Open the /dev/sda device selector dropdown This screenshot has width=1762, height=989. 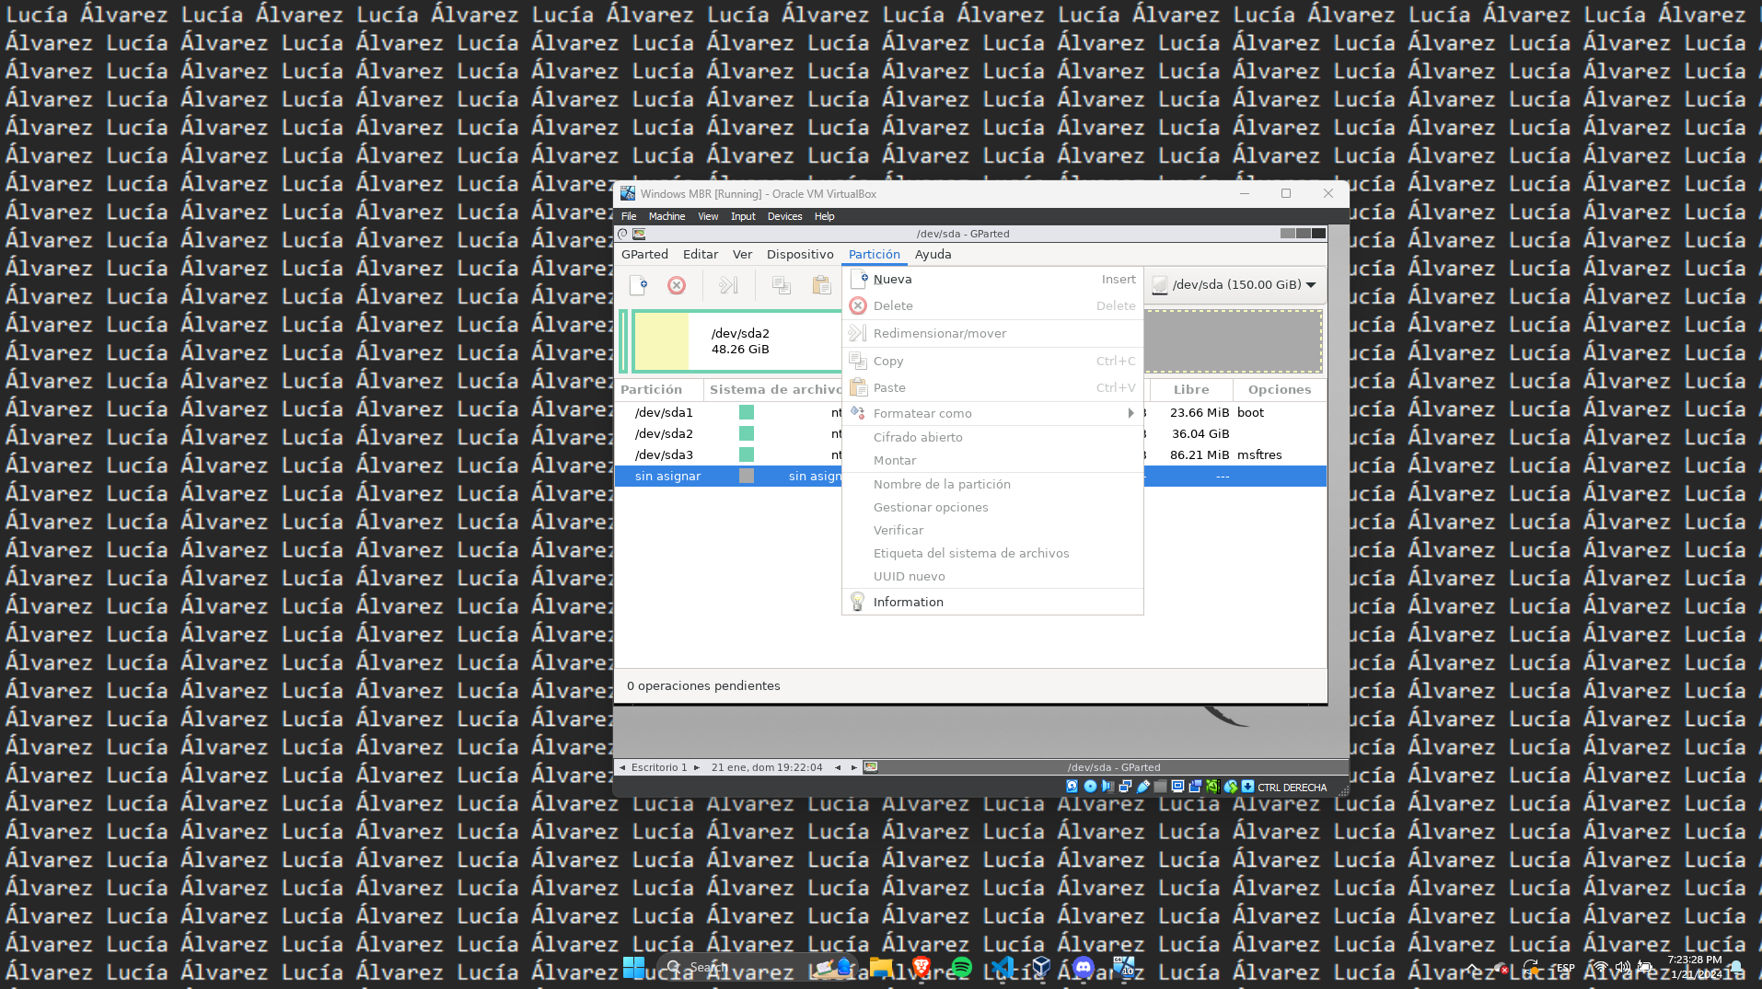(x=1235, y=285)
